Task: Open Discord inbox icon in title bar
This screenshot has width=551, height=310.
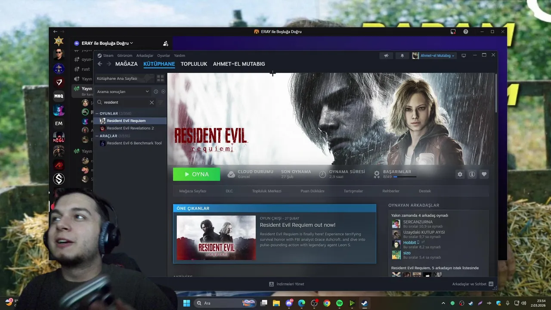Action: pyautogui.click(x=453, y=32)
